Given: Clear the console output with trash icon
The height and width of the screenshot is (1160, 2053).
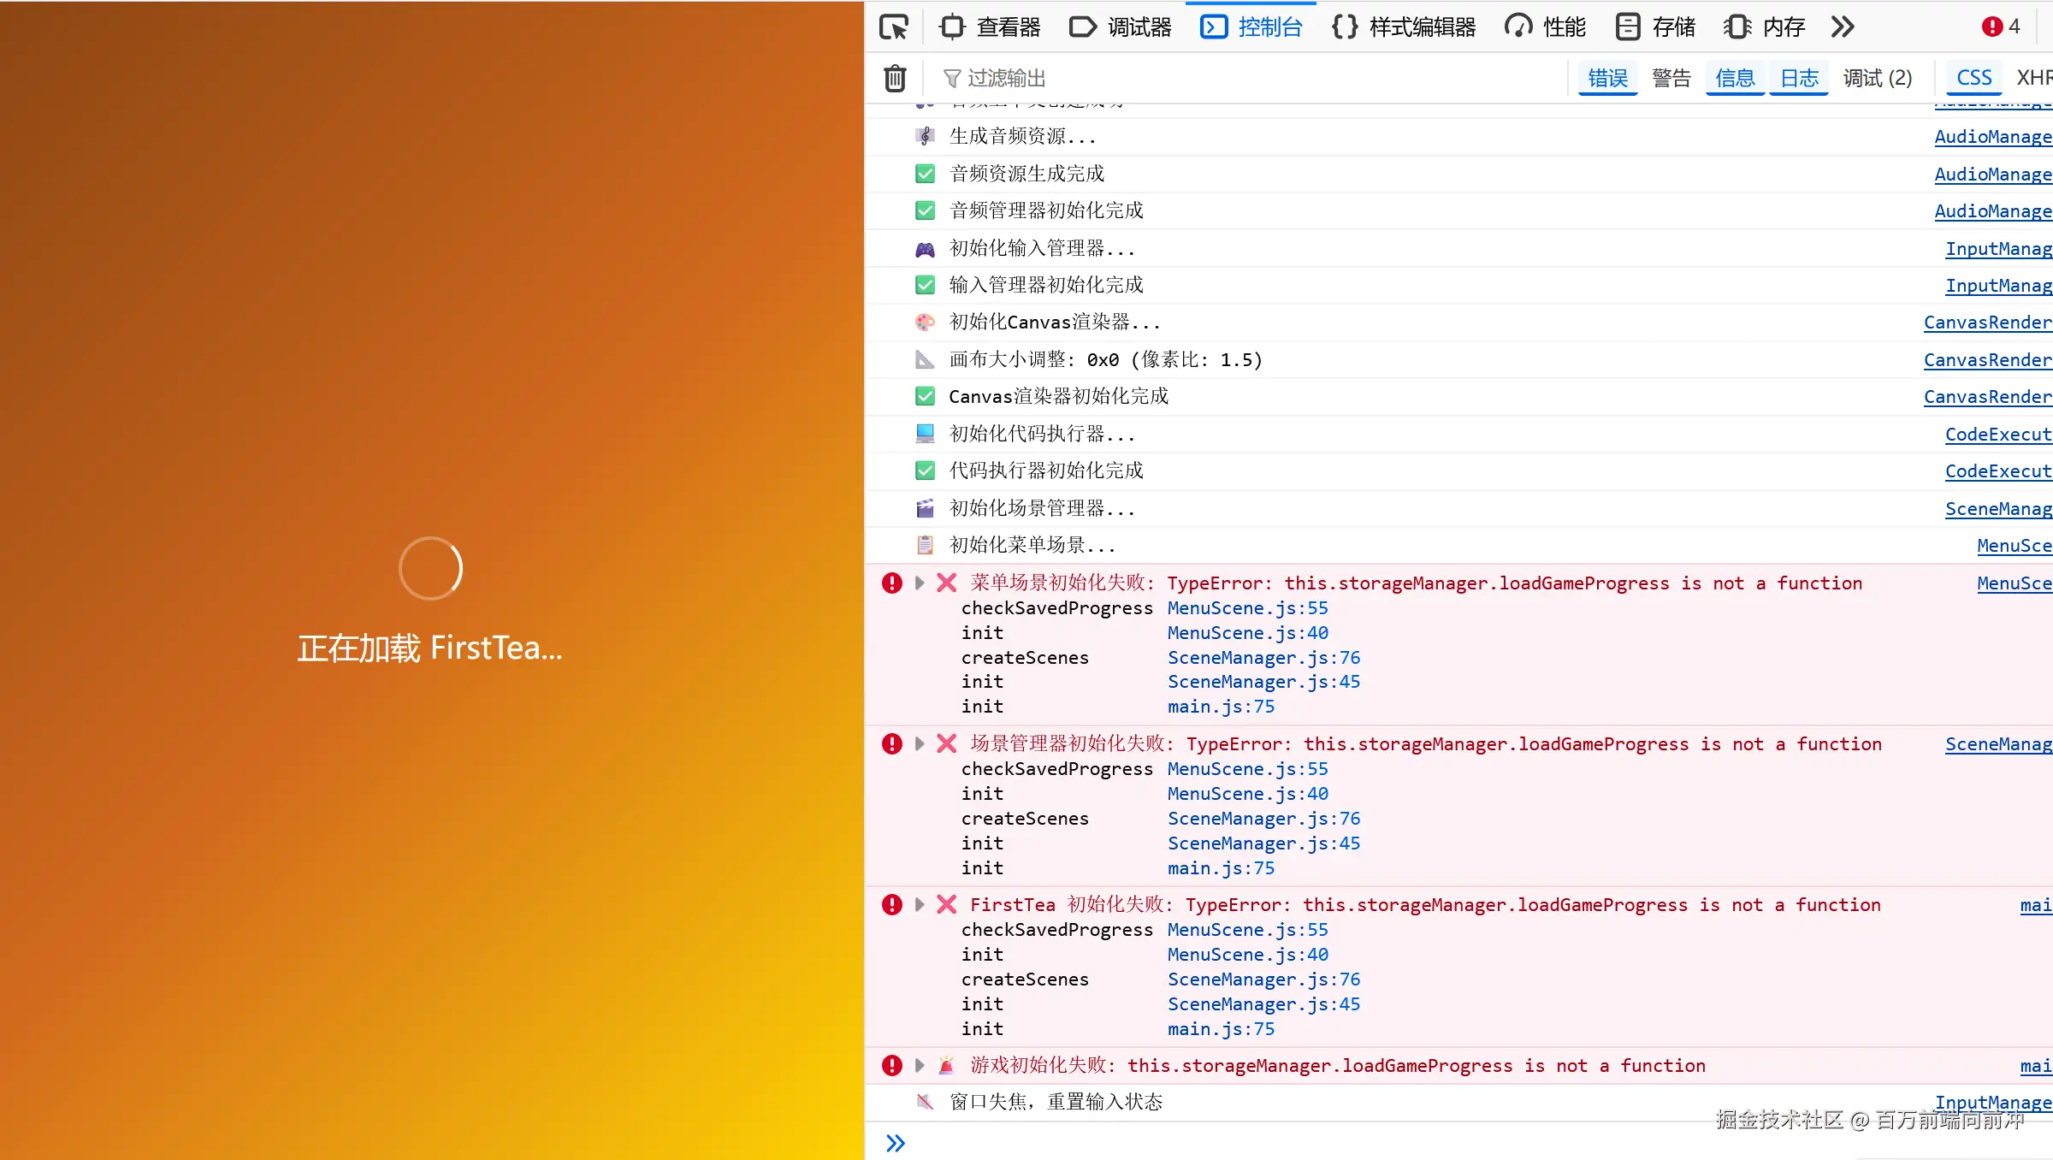Looking at the screenshot, I should [x=894, y=78].
